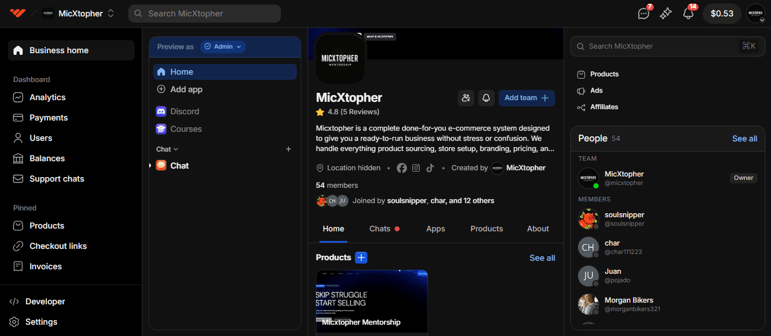The width and height of the screenshot is (771, 336).
Task: Open pinned Products in the left sidebar
Action: (x=71, y=226)
